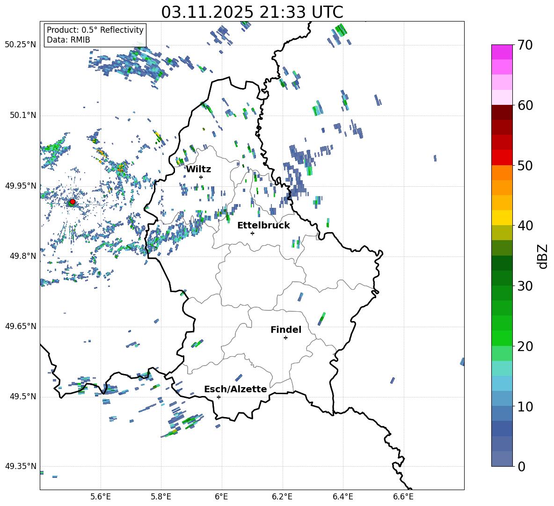Viewport: 554px width, 506px height.
Task: Click the 10 value on the colorbar
Action: [x=525, y=407]
